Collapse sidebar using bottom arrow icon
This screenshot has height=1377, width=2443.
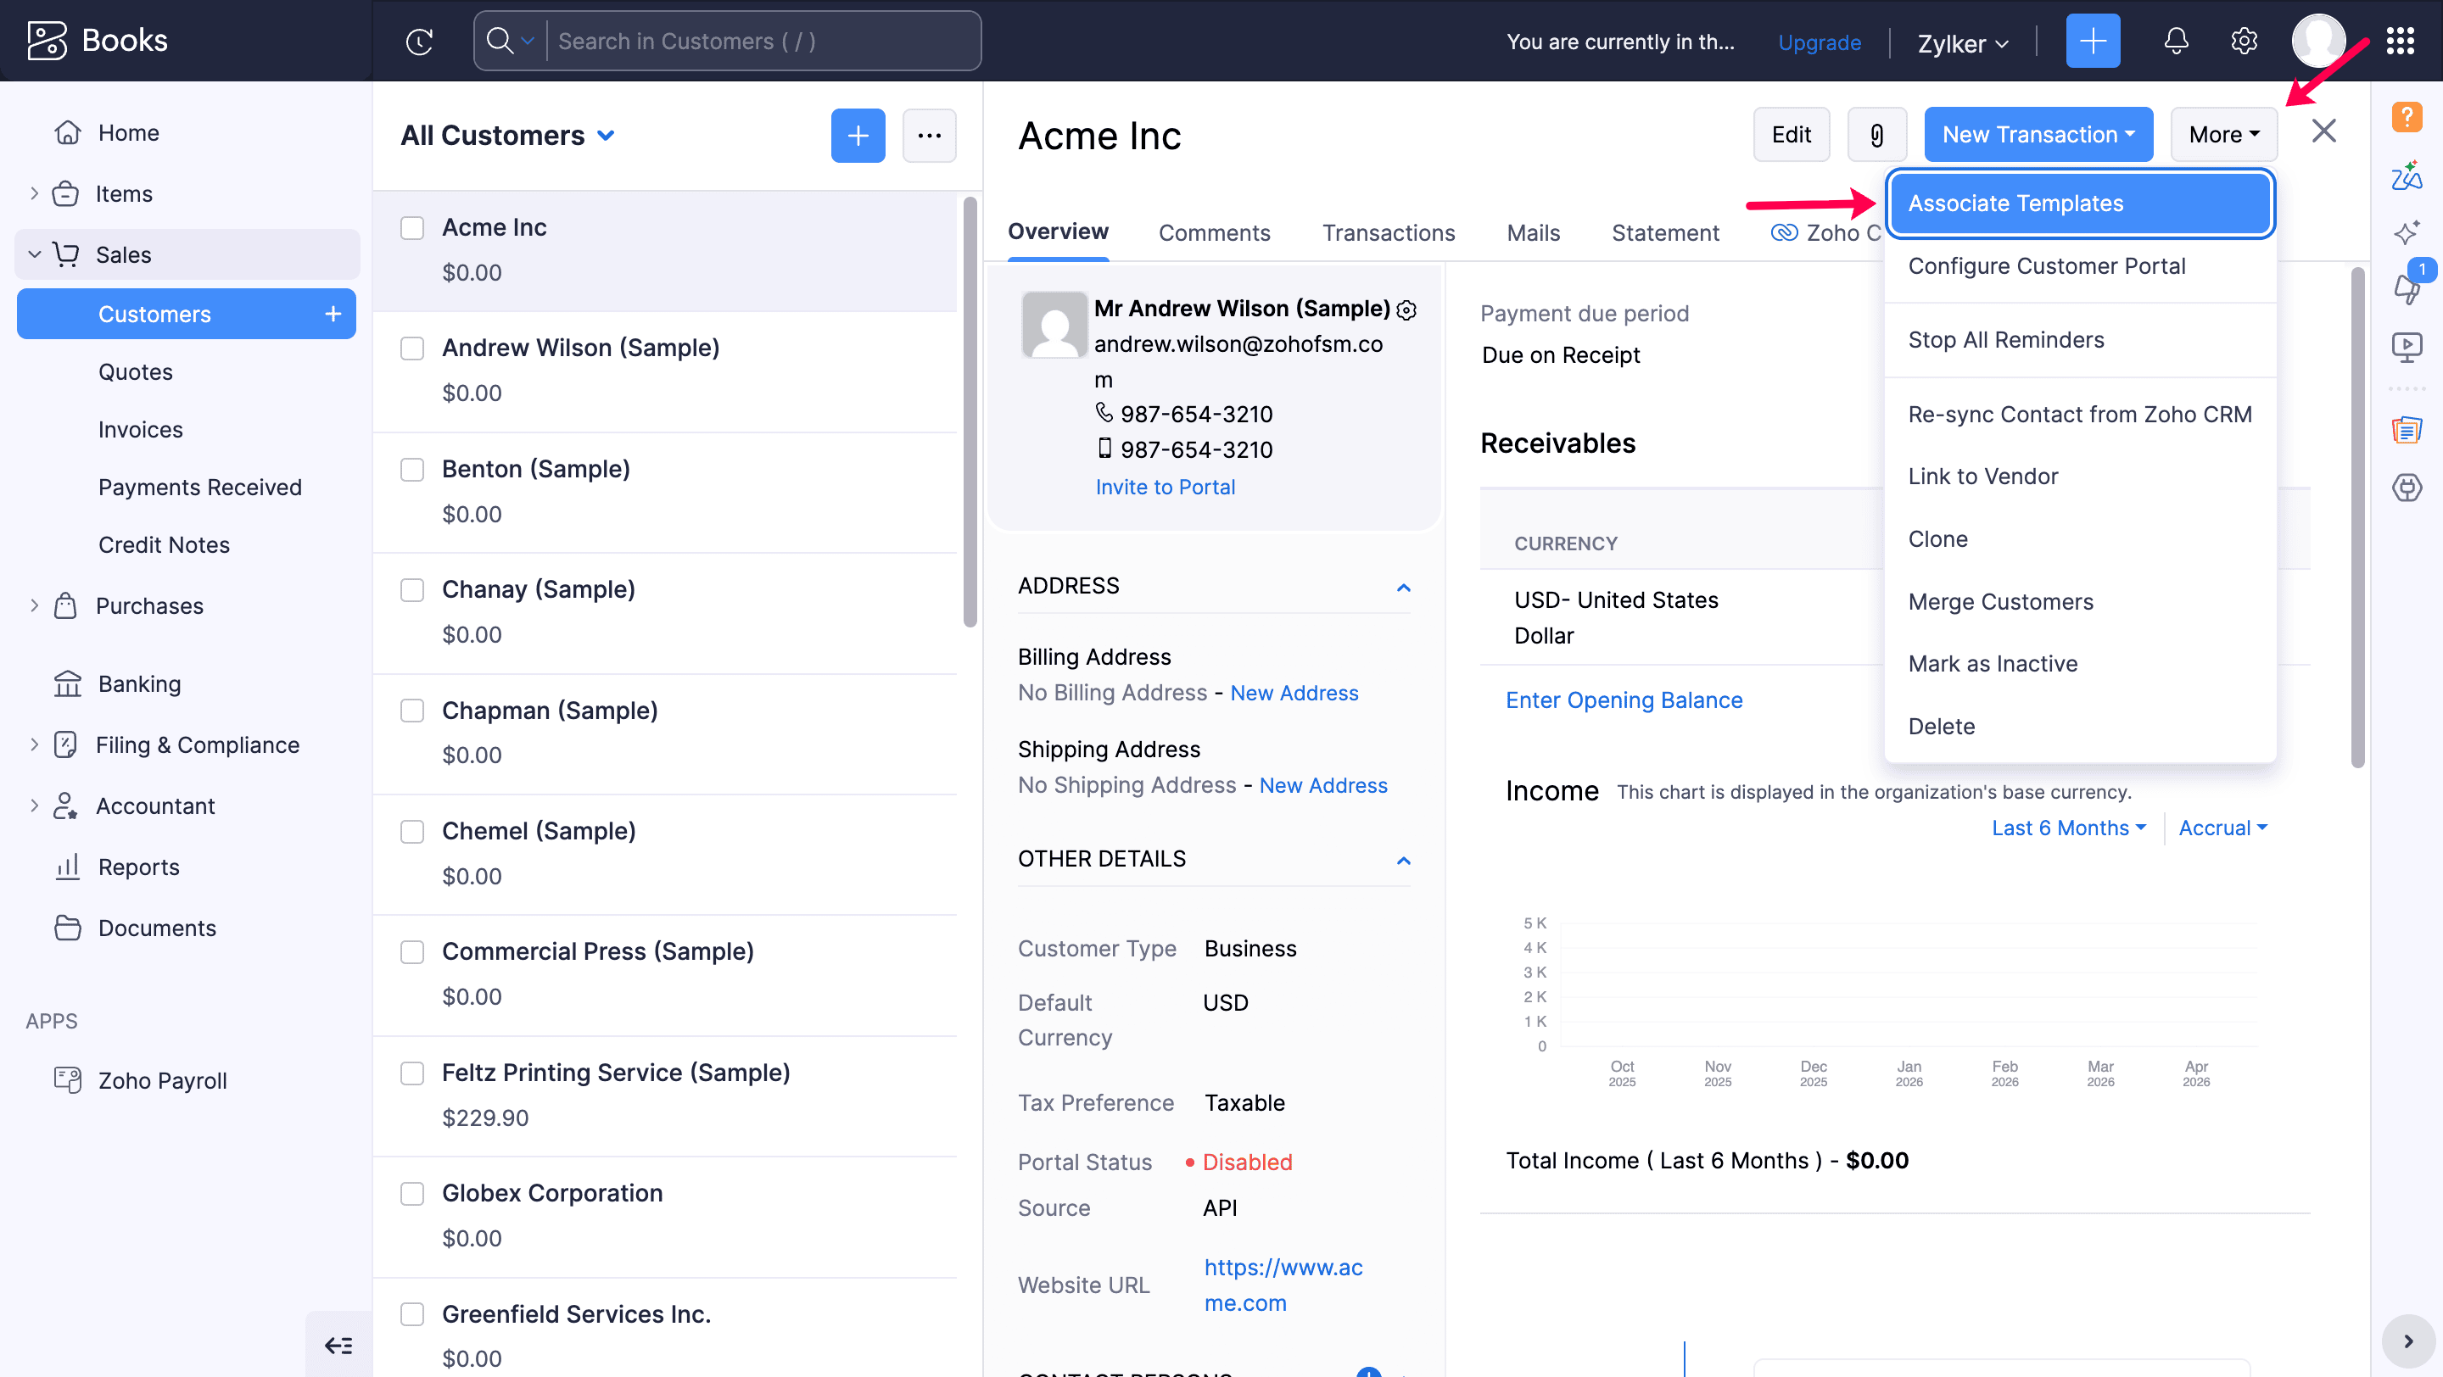tap(338, 1345)
